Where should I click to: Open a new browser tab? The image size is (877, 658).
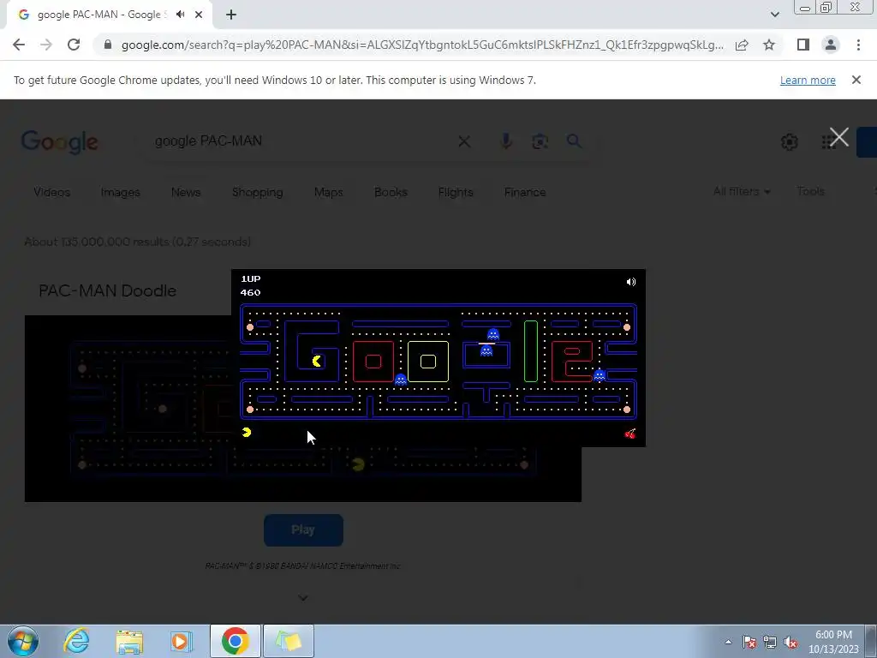click(x=231, y=15)
